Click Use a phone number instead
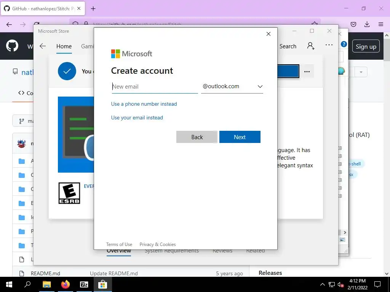 pyautogui.click(x=144, y=104)
